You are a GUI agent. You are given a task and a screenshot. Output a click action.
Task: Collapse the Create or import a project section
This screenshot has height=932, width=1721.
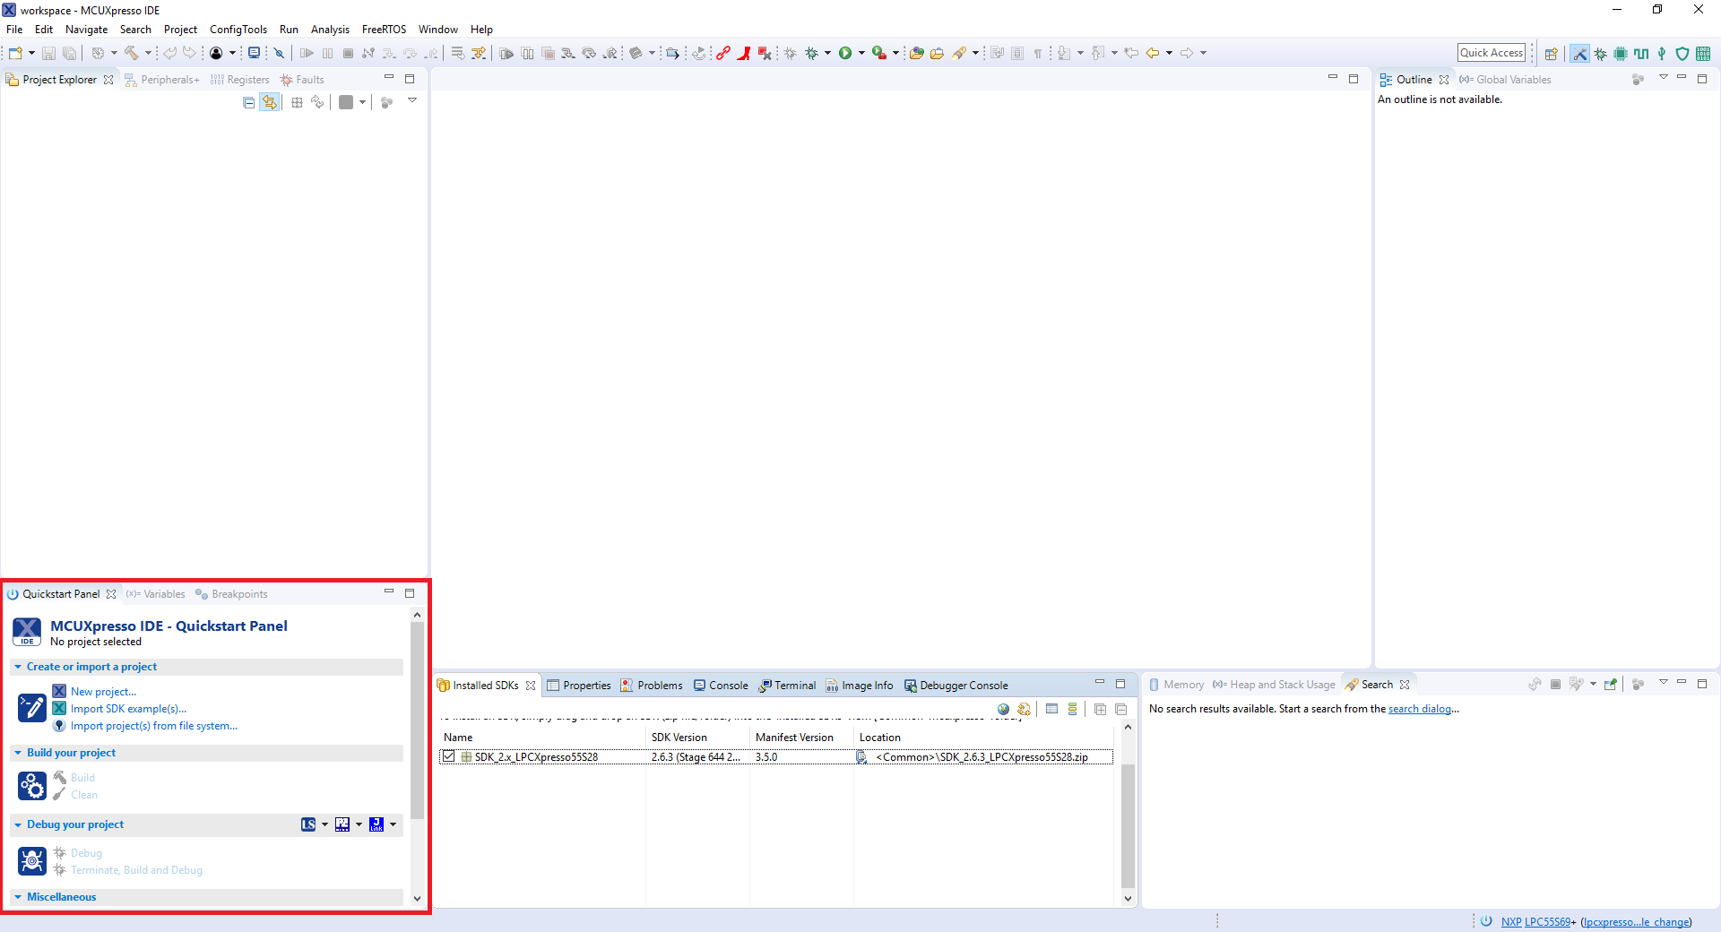point(18,667)
